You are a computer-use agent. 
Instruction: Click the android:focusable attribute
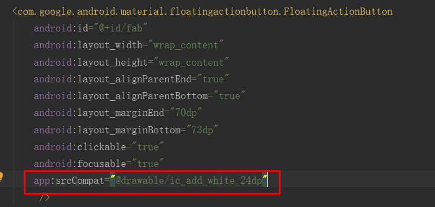point(80,164)
